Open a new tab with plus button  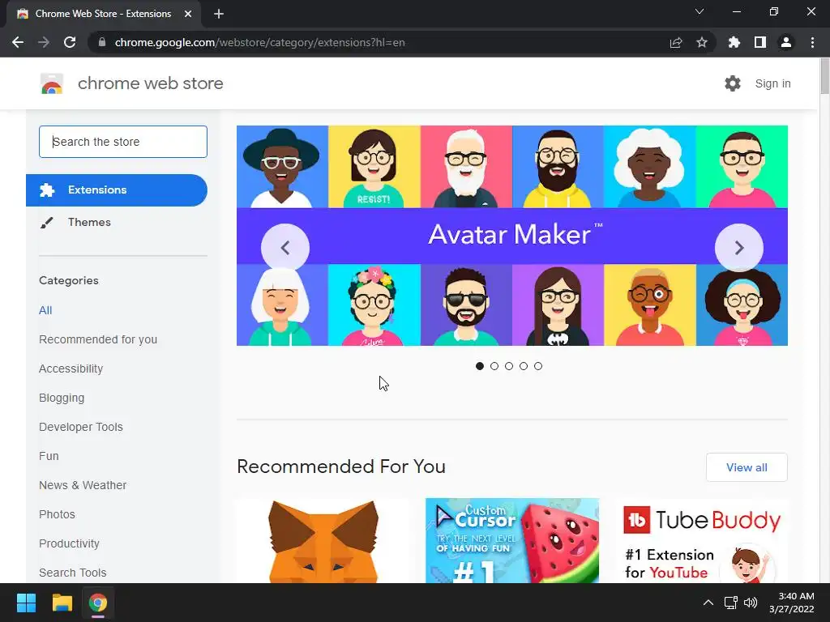[219, 14]
